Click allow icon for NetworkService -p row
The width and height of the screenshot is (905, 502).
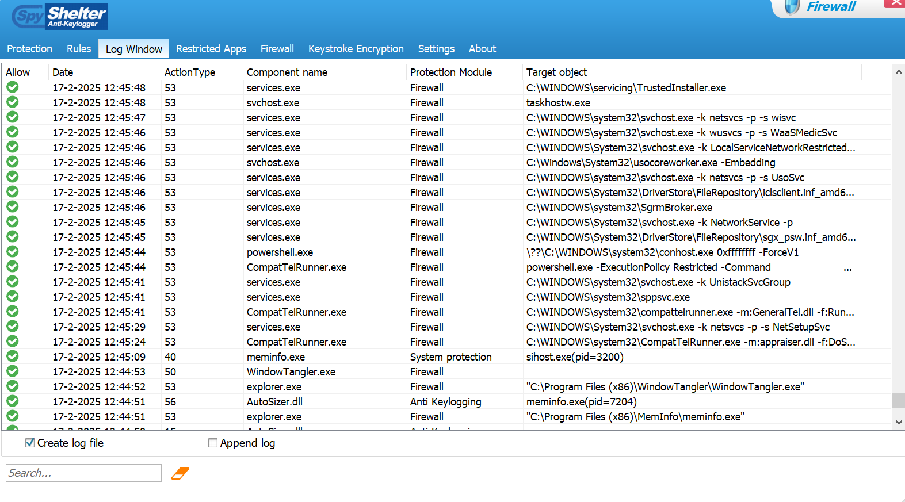pyautogui.click(x=13, y=222)
